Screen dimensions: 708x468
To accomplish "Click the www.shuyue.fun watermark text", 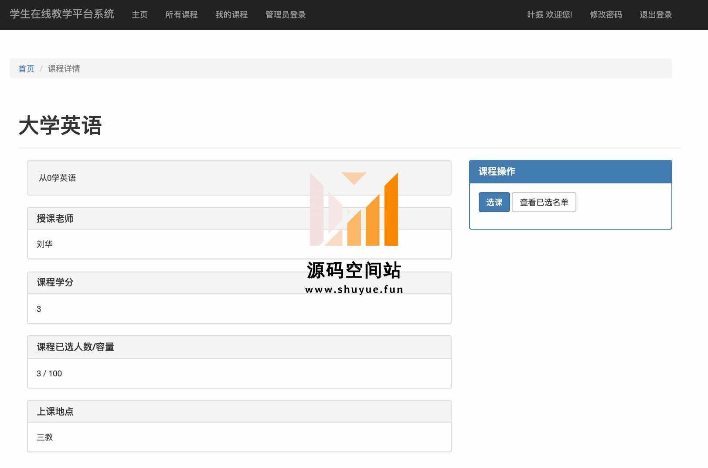I will click(354, 289).
